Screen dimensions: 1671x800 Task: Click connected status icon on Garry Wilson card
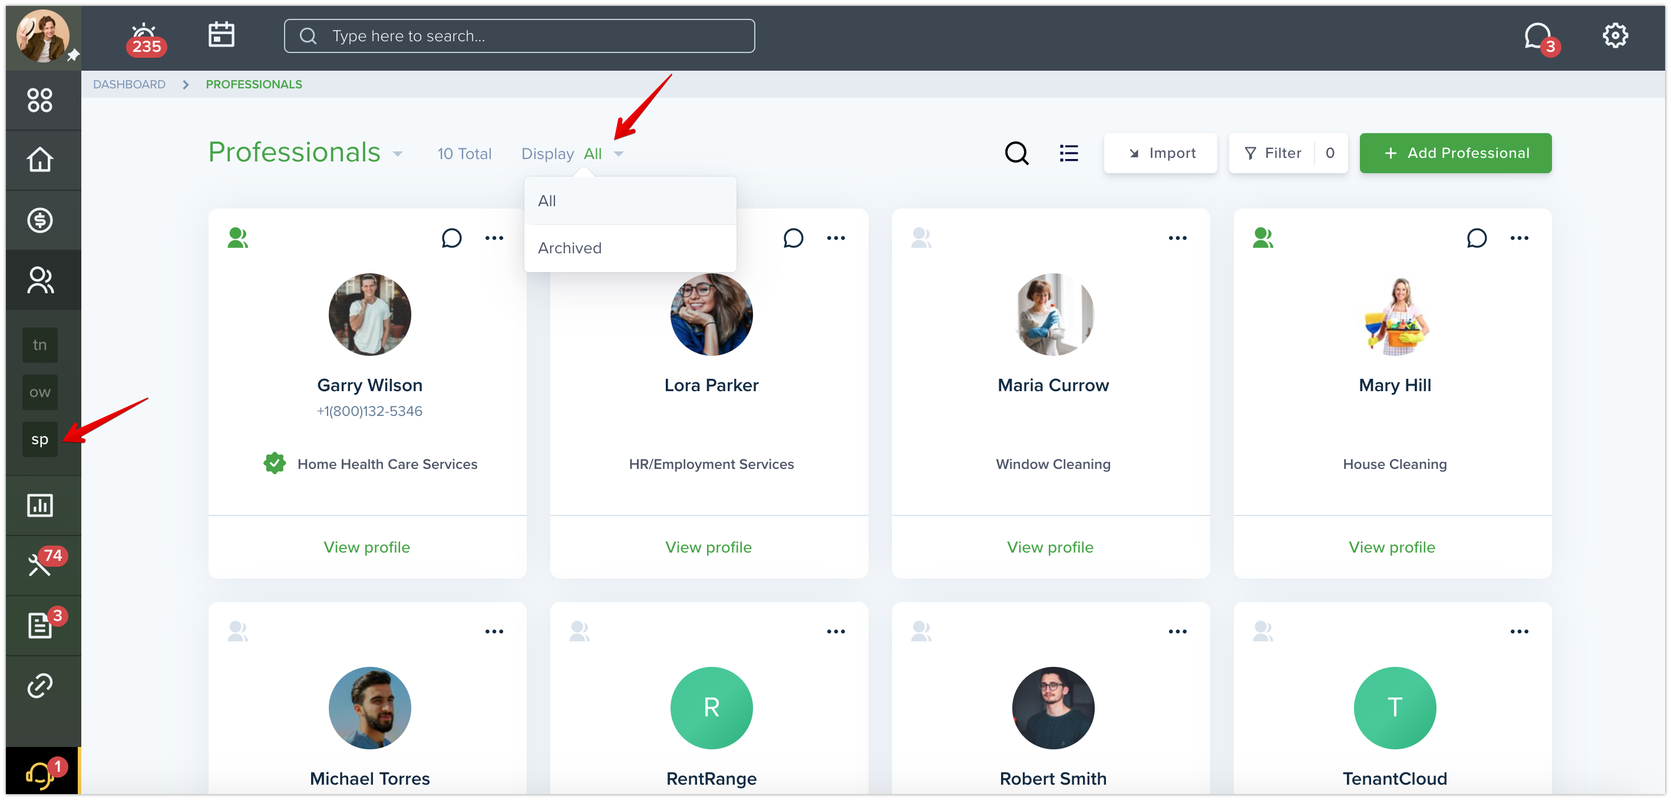click(x=237, y=238)
